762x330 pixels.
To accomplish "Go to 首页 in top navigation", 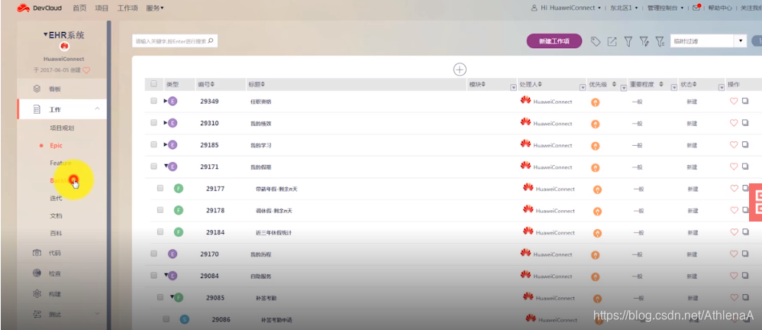I will pyautogui.click(x=79, y=8).
